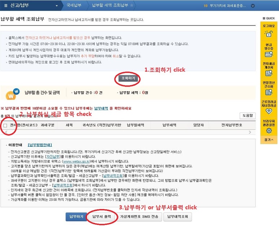Click the 도움말 help button
This screenshot has height=226, width=279.
[247, 116]
